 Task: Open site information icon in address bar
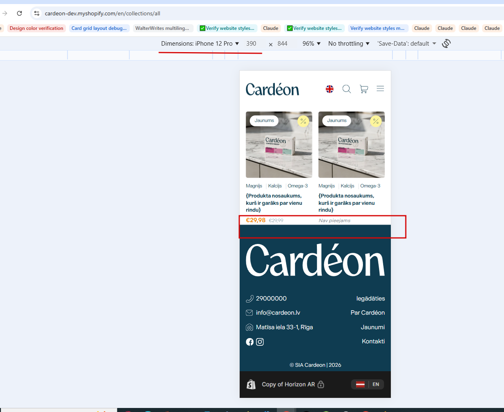pyautogui.click(x=37, y=13)
